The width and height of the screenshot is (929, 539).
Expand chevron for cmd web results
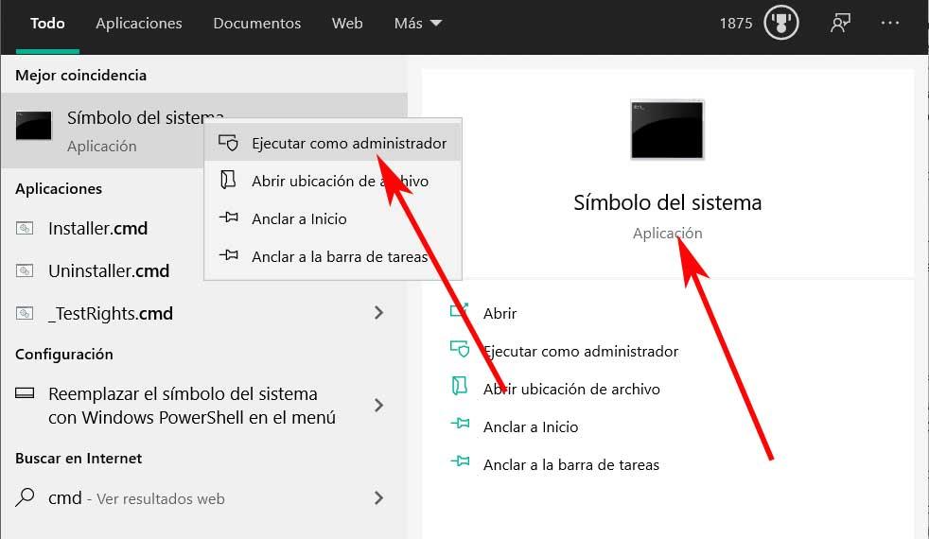point(379,498)
